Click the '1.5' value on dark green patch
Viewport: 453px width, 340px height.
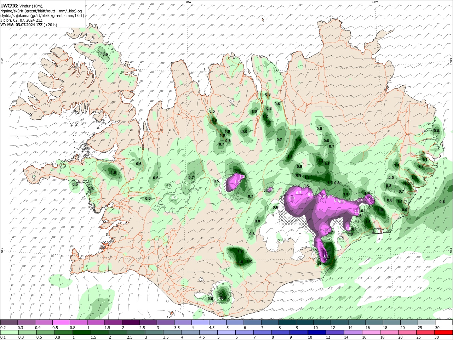(367, 222)
